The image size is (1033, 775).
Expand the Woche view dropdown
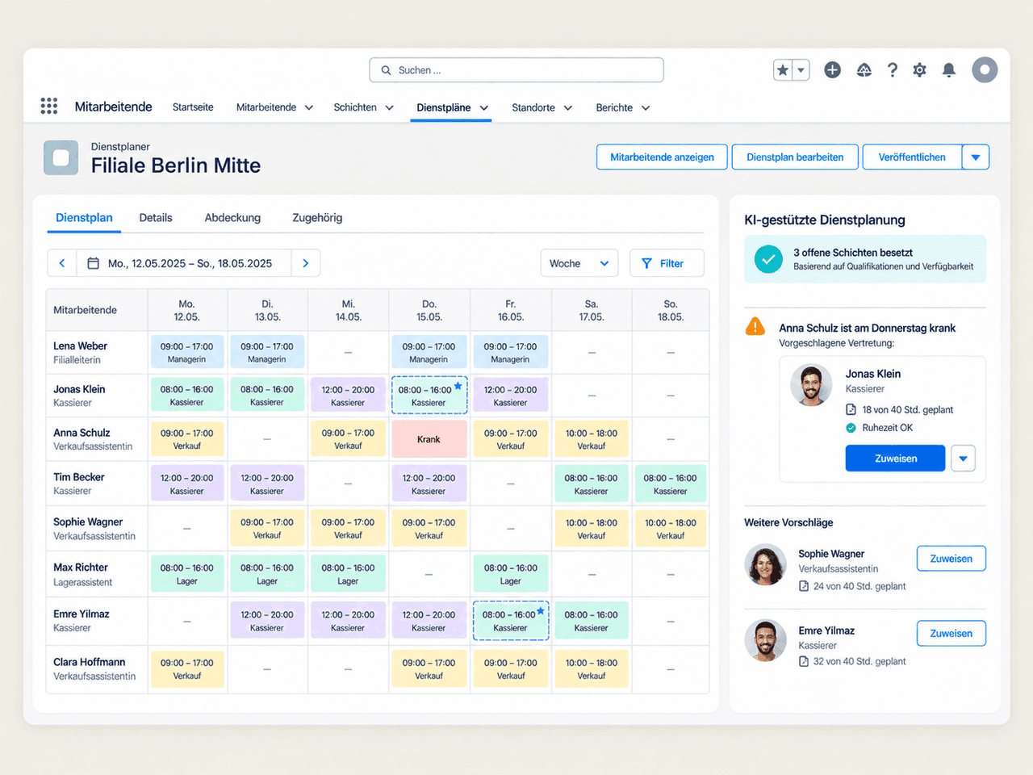click(x=579, y=263)
